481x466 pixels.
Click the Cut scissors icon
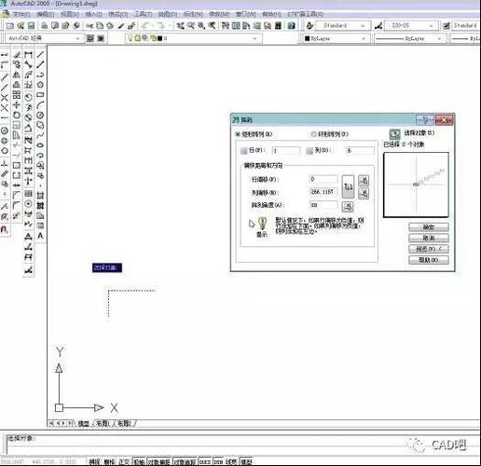89,26
